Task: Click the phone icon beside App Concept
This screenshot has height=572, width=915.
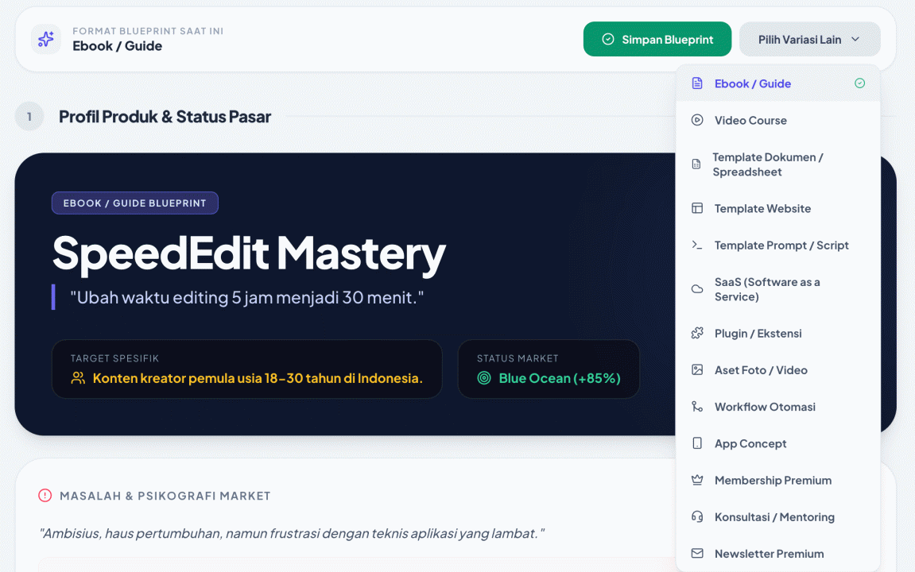Action: (x=697, y=443)
